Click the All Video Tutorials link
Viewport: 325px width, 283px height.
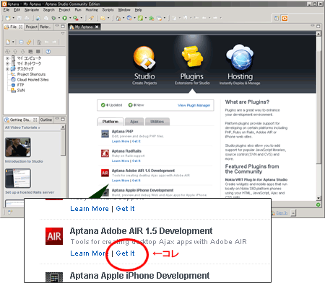pos(22,127)
